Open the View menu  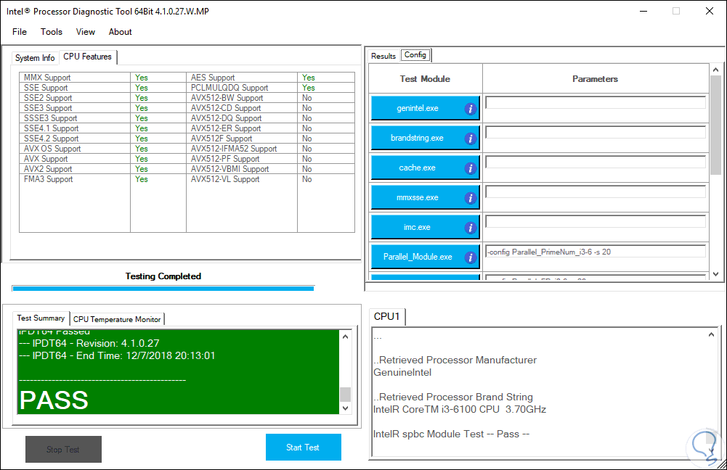[85, 31]
